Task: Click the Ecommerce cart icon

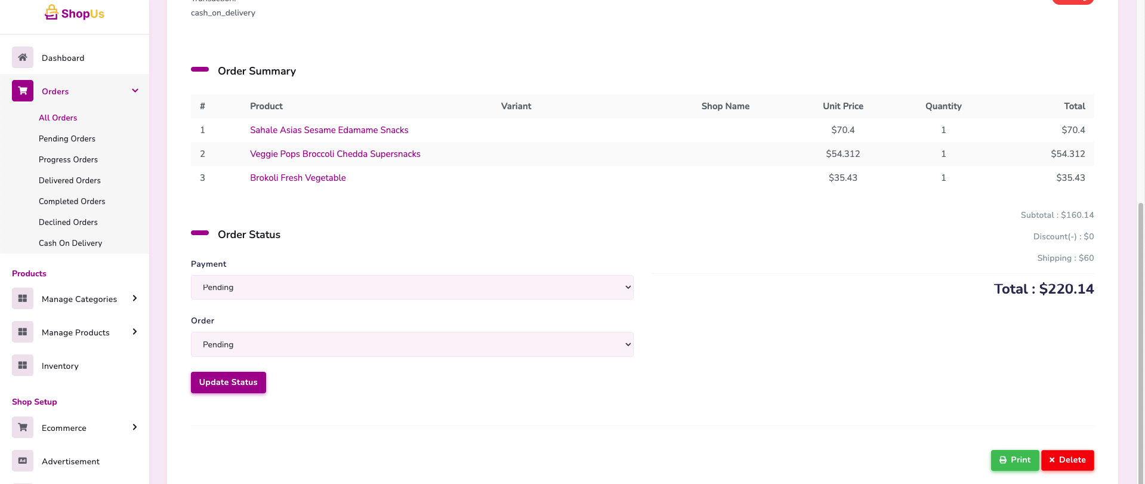Action: pyautogui.click(x=23, y=427)
